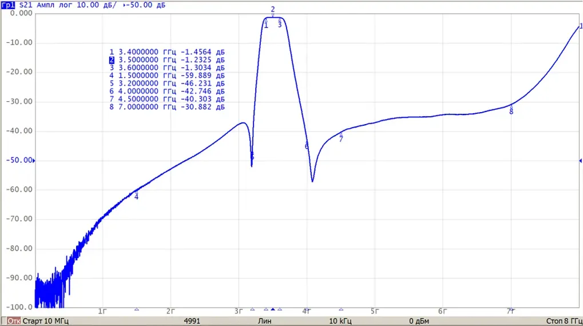583x326 pixels.
Task: Select marker 8 row 7.0000000 ГГц
Action: [x=167, y=107]
